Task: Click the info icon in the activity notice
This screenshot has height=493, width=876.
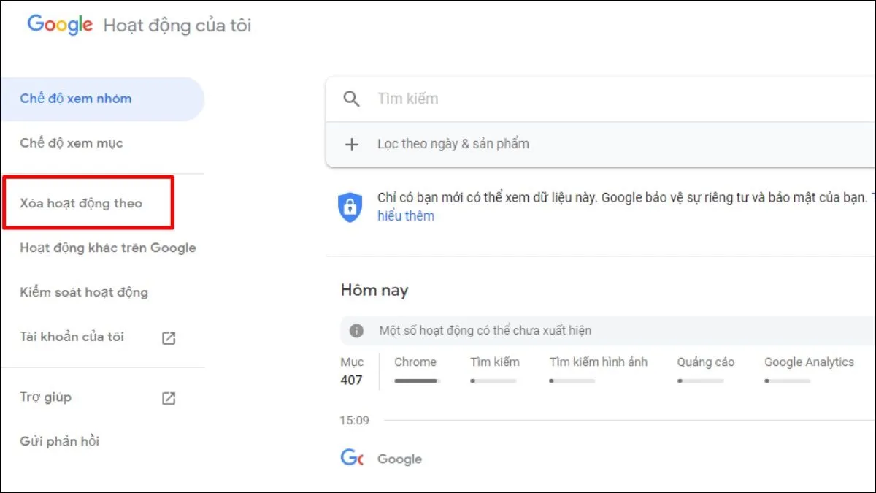Action: coord(356,331)
